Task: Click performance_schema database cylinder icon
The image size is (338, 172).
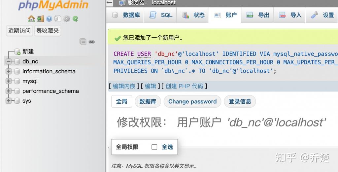Action: pyautogui.click(x=17, y=91)
